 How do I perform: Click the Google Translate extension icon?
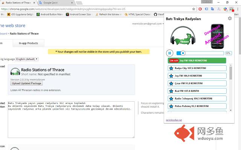(212, 9)
